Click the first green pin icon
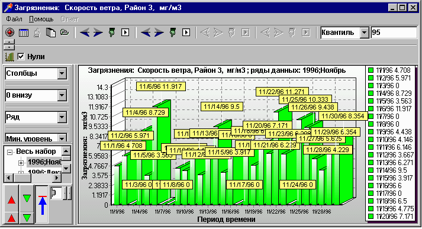 tap(112, 33)
